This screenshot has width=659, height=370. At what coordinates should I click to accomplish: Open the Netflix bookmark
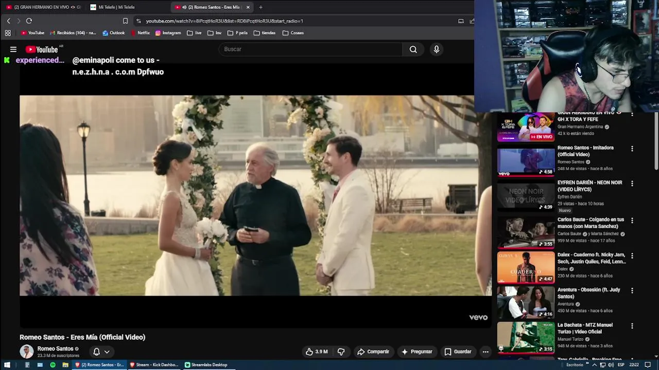click(140, 33)
